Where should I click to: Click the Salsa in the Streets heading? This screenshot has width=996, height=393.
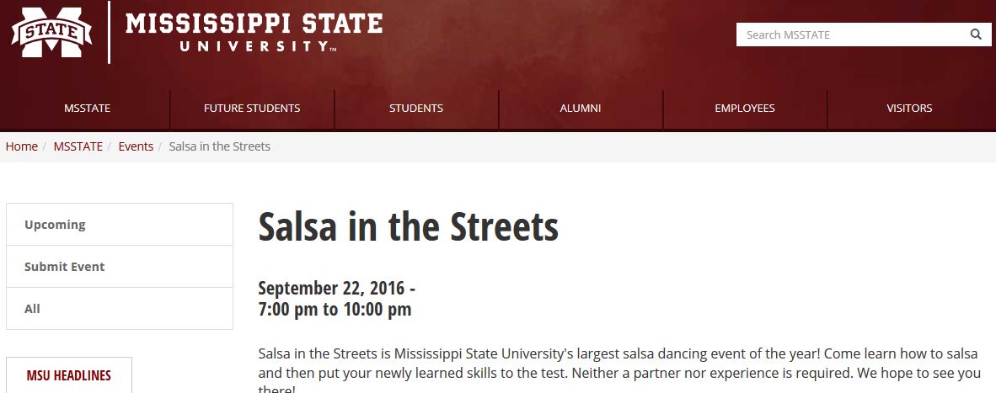409,226
